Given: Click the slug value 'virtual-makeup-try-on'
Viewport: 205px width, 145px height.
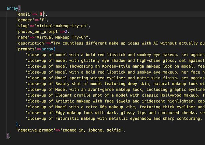Looking at the screenshot, I should (x=61, y=26).
